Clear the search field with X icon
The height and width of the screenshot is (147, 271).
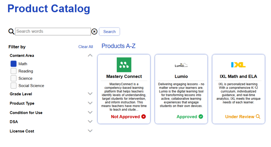[94, 31]
